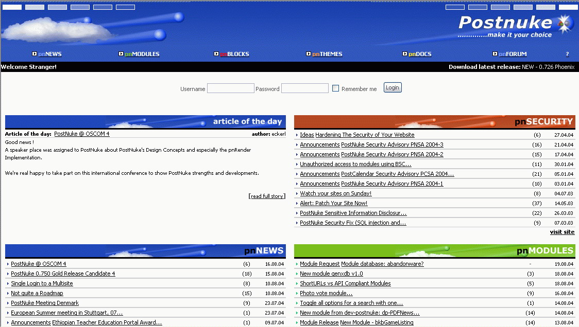Enable the Remember me checkbox
This screenshot has height=327, width=579.
tap(335, 88)
